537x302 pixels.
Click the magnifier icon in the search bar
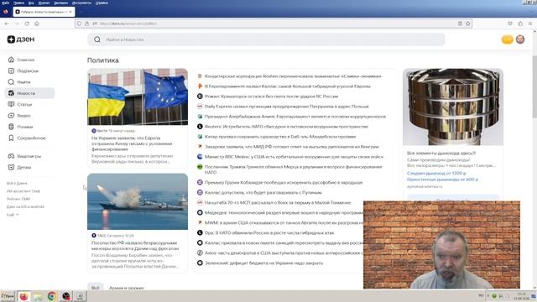pos(97,39)
